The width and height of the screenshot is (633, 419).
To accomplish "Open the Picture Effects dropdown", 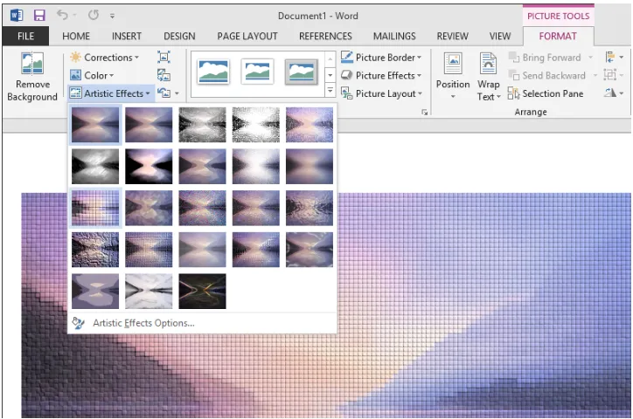I will pos(381,75).
